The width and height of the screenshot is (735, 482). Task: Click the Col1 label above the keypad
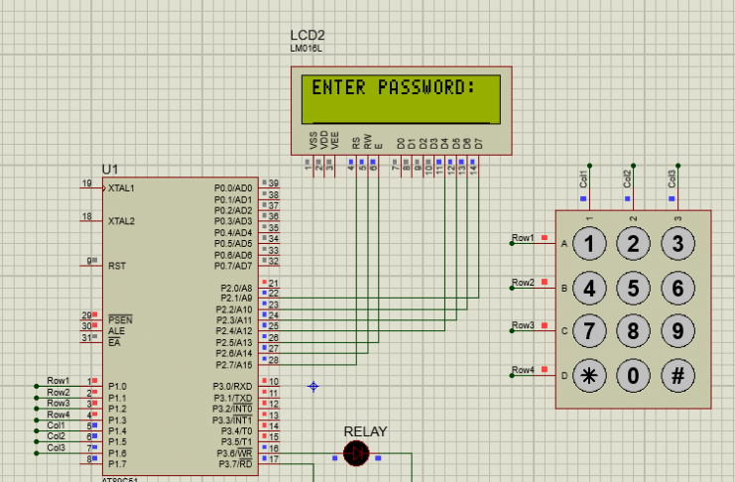point(583,180)
